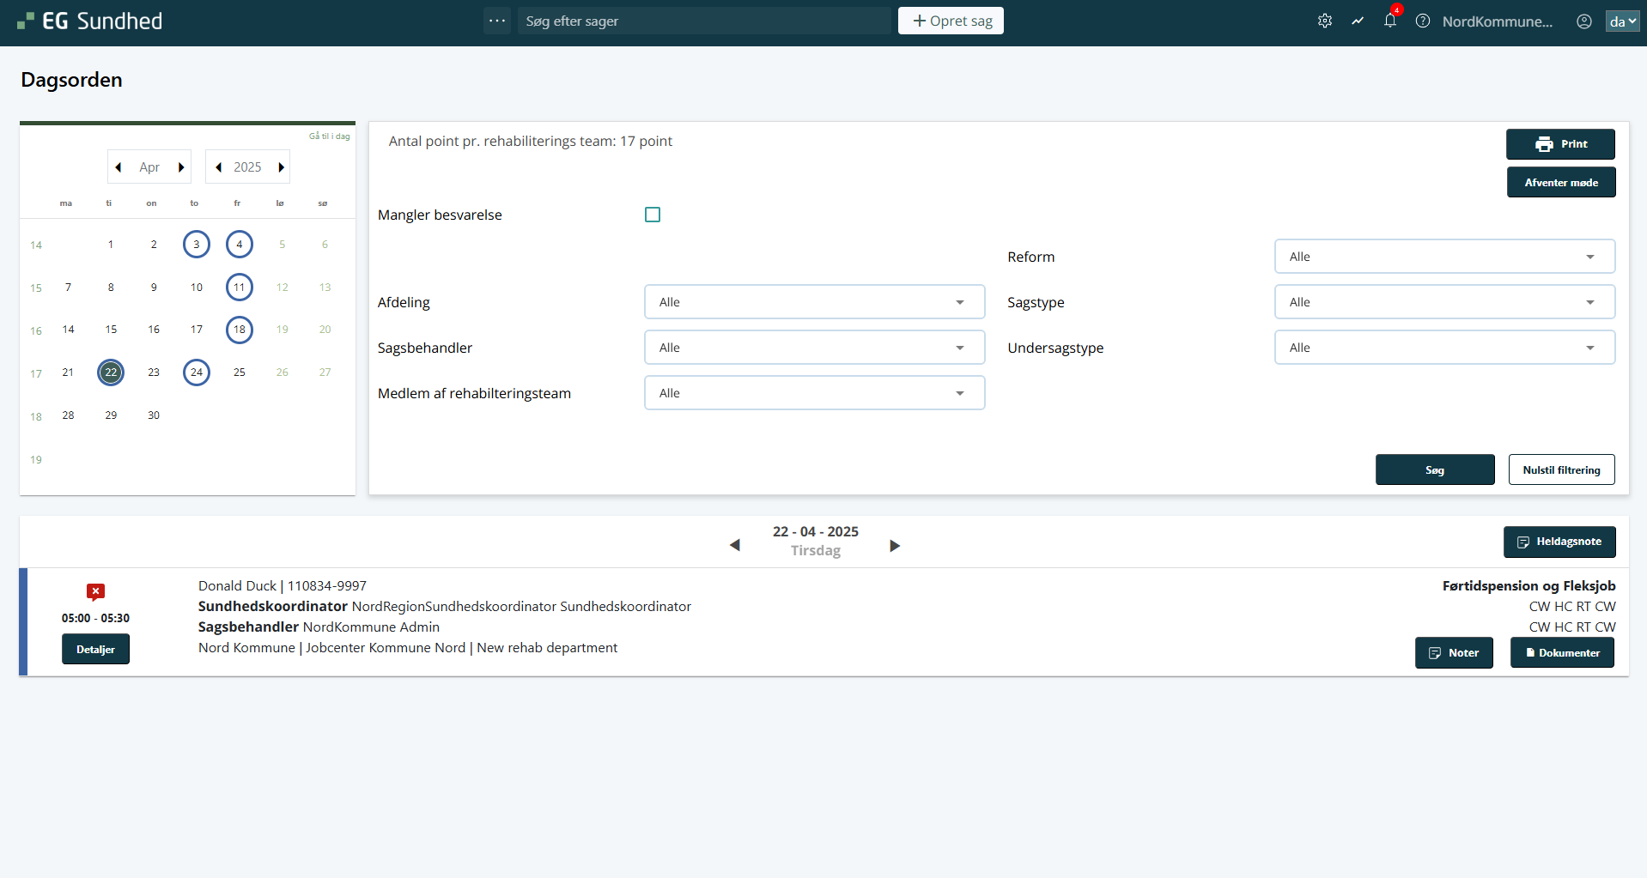The width and height of the screenshot is (1647, 878).
Task: Select April 24 in the calendar
Action: coord(197,372)
